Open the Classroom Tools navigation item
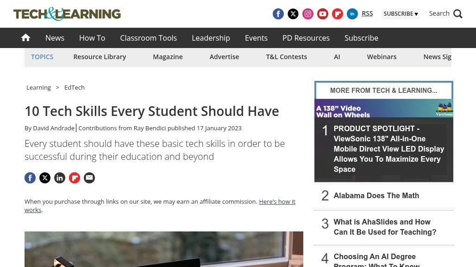Viewport: 476px width, 267px height. (148, 38)
